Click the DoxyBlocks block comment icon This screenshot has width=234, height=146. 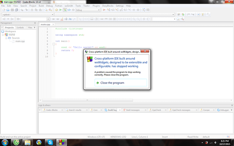click(x=189, y=15)
